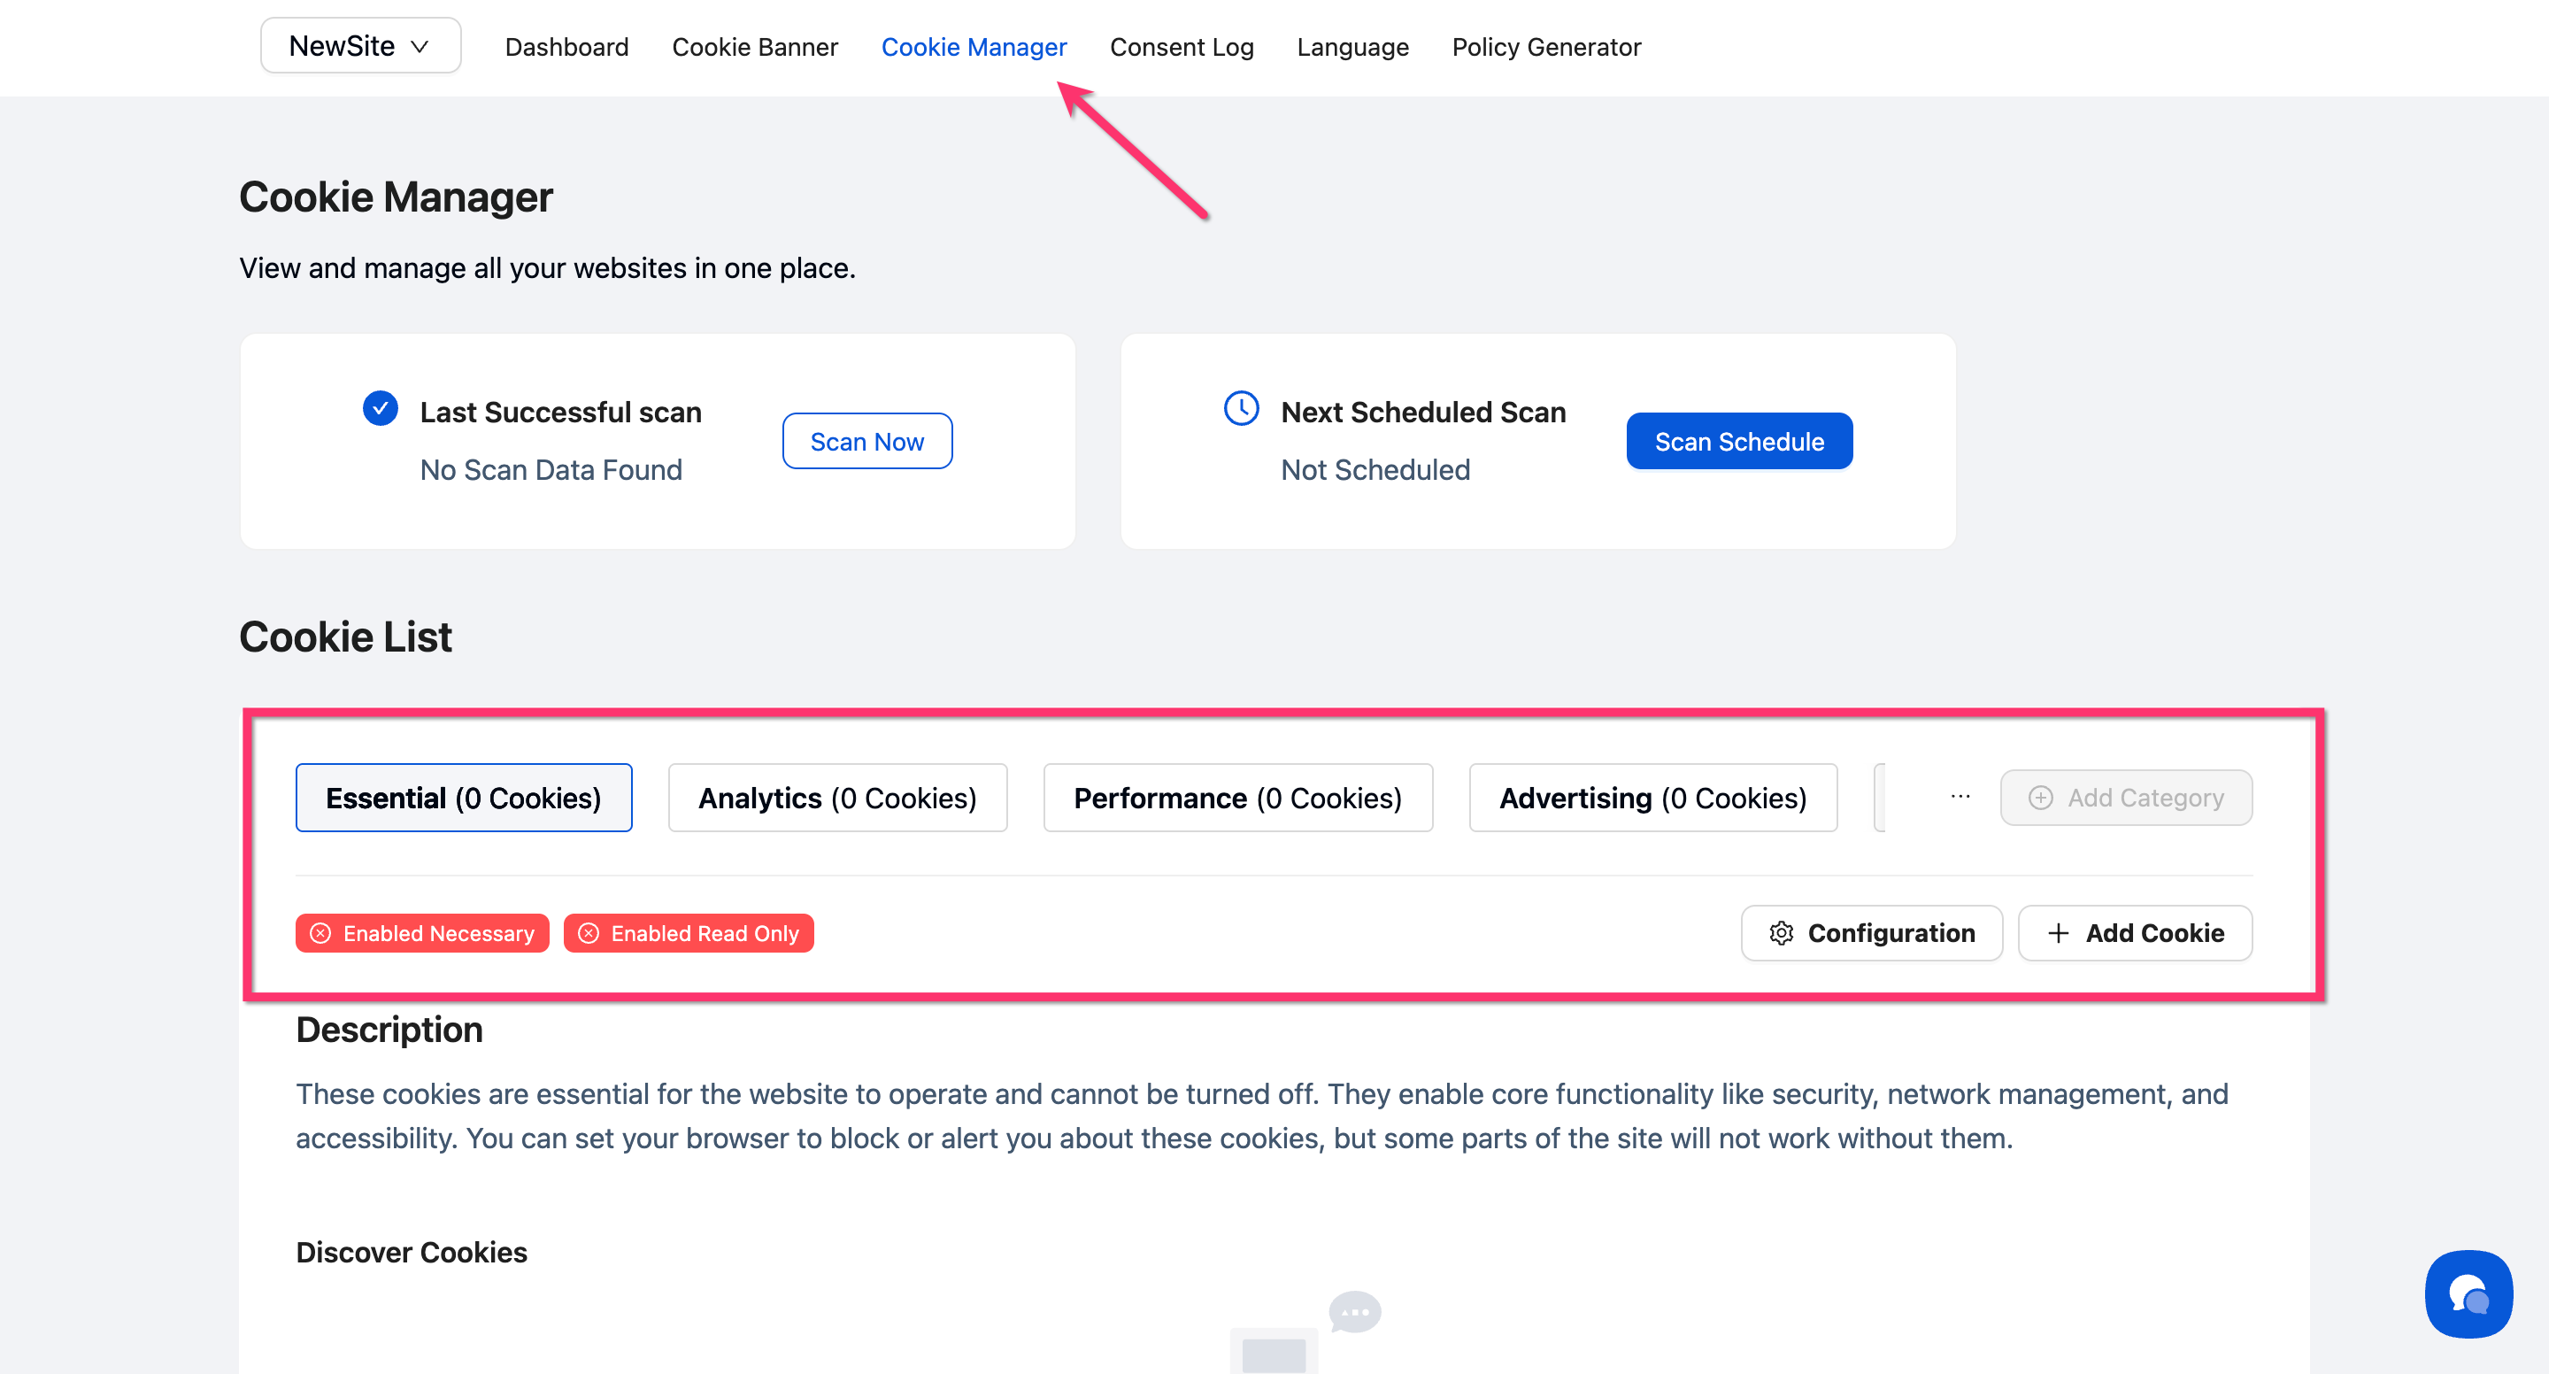Click the circled plus on Add Category
Viewport: 2549px width, 1374px height.
[2040, 798]
